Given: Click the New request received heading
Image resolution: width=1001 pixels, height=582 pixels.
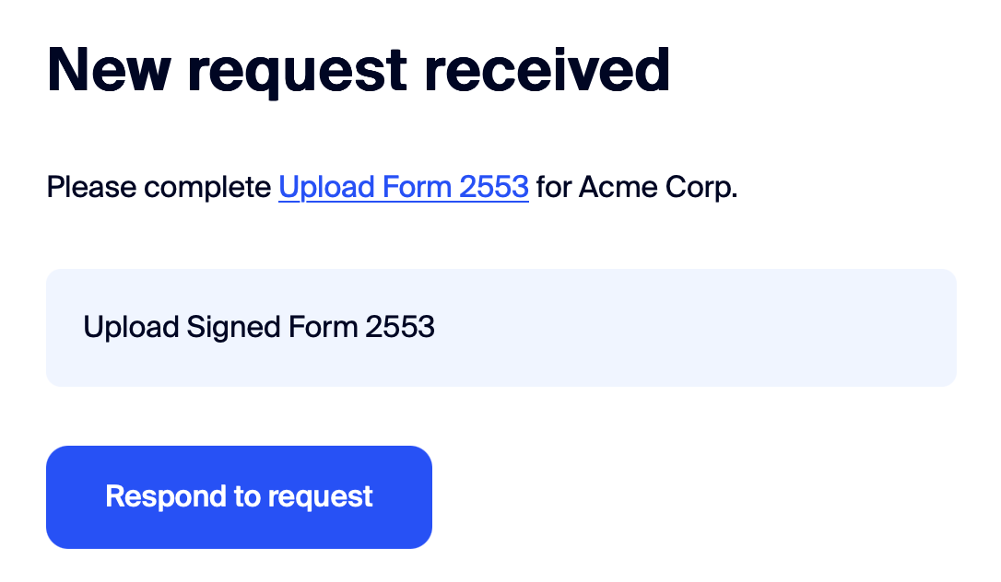Looking at the screenshot, I should (359, 70).
